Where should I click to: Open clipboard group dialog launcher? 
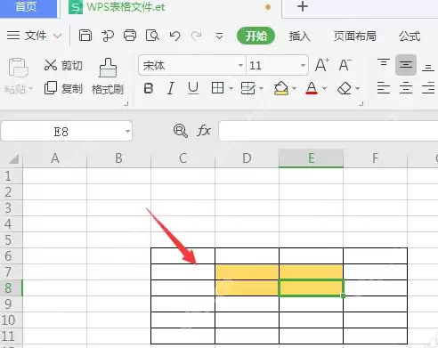click(126, 103)
